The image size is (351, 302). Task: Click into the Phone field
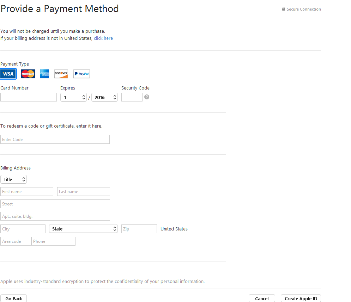53,241
